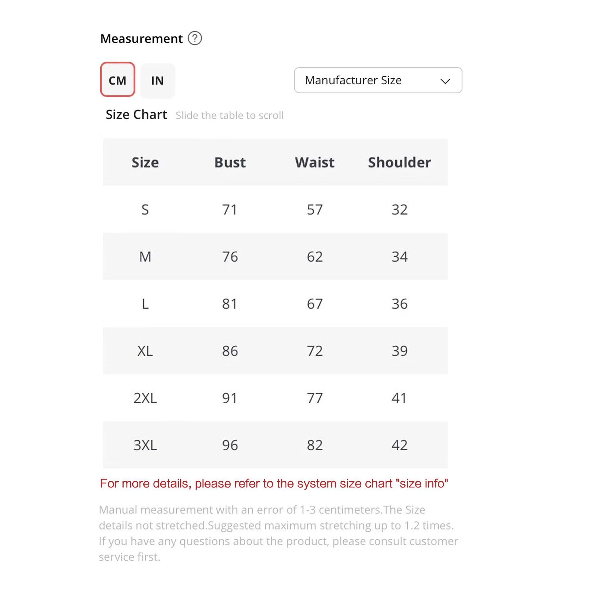
Task: Select the 3XL size row label
Action: (145, 445)
